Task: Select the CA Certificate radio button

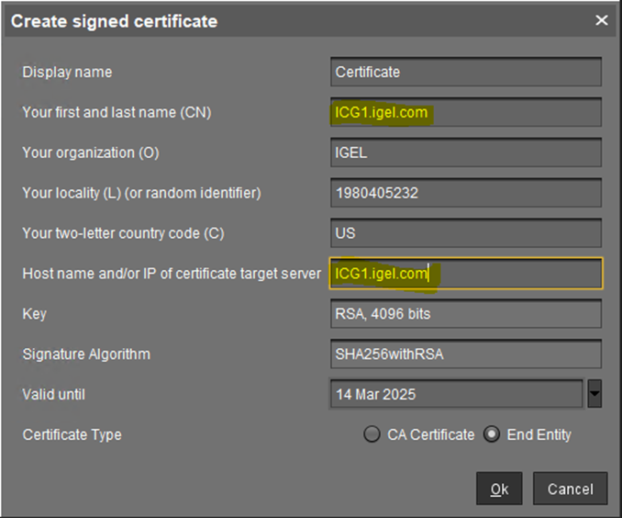Action: [x=372, y=434]
